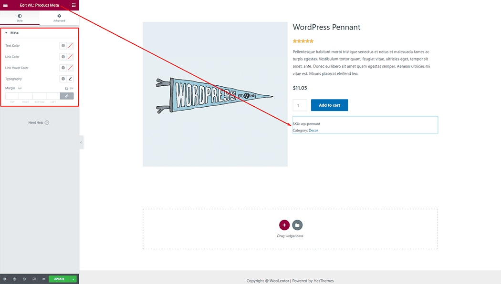Viewport: 501px width, 284px height.
Task: Toggle linked margin values with chain icon
Action: (x=66, y=95)
